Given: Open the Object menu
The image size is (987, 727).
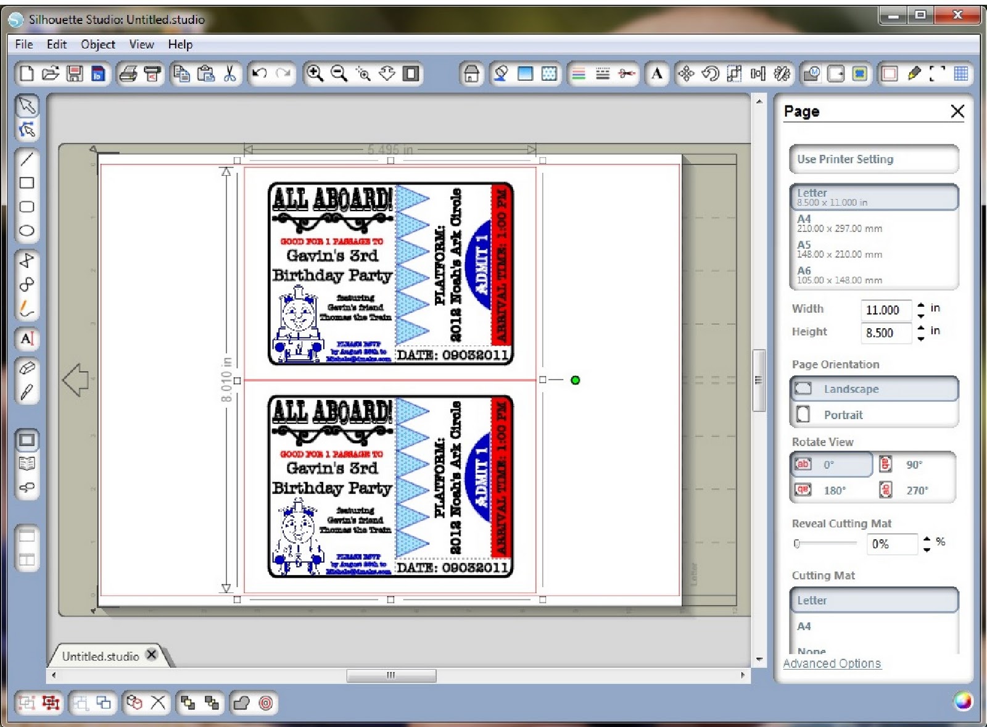Looking at the screenshot, I should tap(98, 44).
